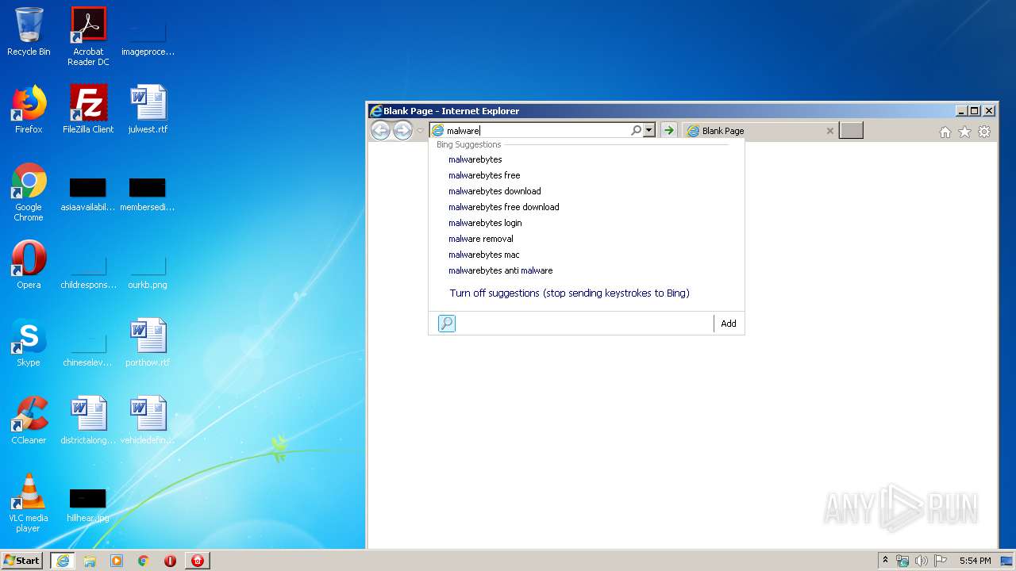This screenshot has height=571, width=1016.
Task: Close the Blank Page tab
Action: pyautogui.click(x=830, y=131)
